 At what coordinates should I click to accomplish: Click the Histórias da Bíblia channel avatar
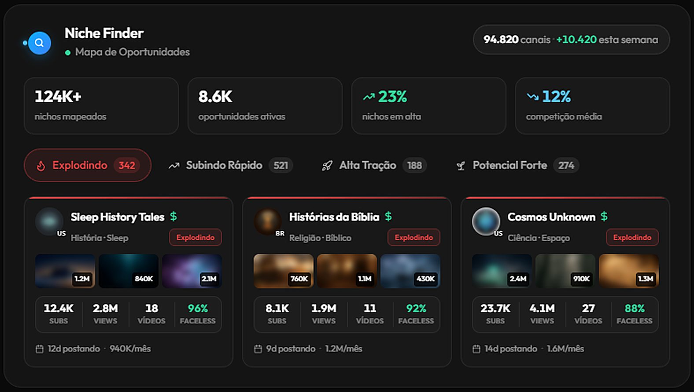[268, 221]
